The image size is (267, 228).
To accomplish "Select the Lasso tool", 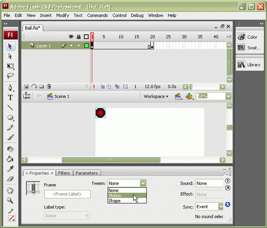I will [10, 76].
